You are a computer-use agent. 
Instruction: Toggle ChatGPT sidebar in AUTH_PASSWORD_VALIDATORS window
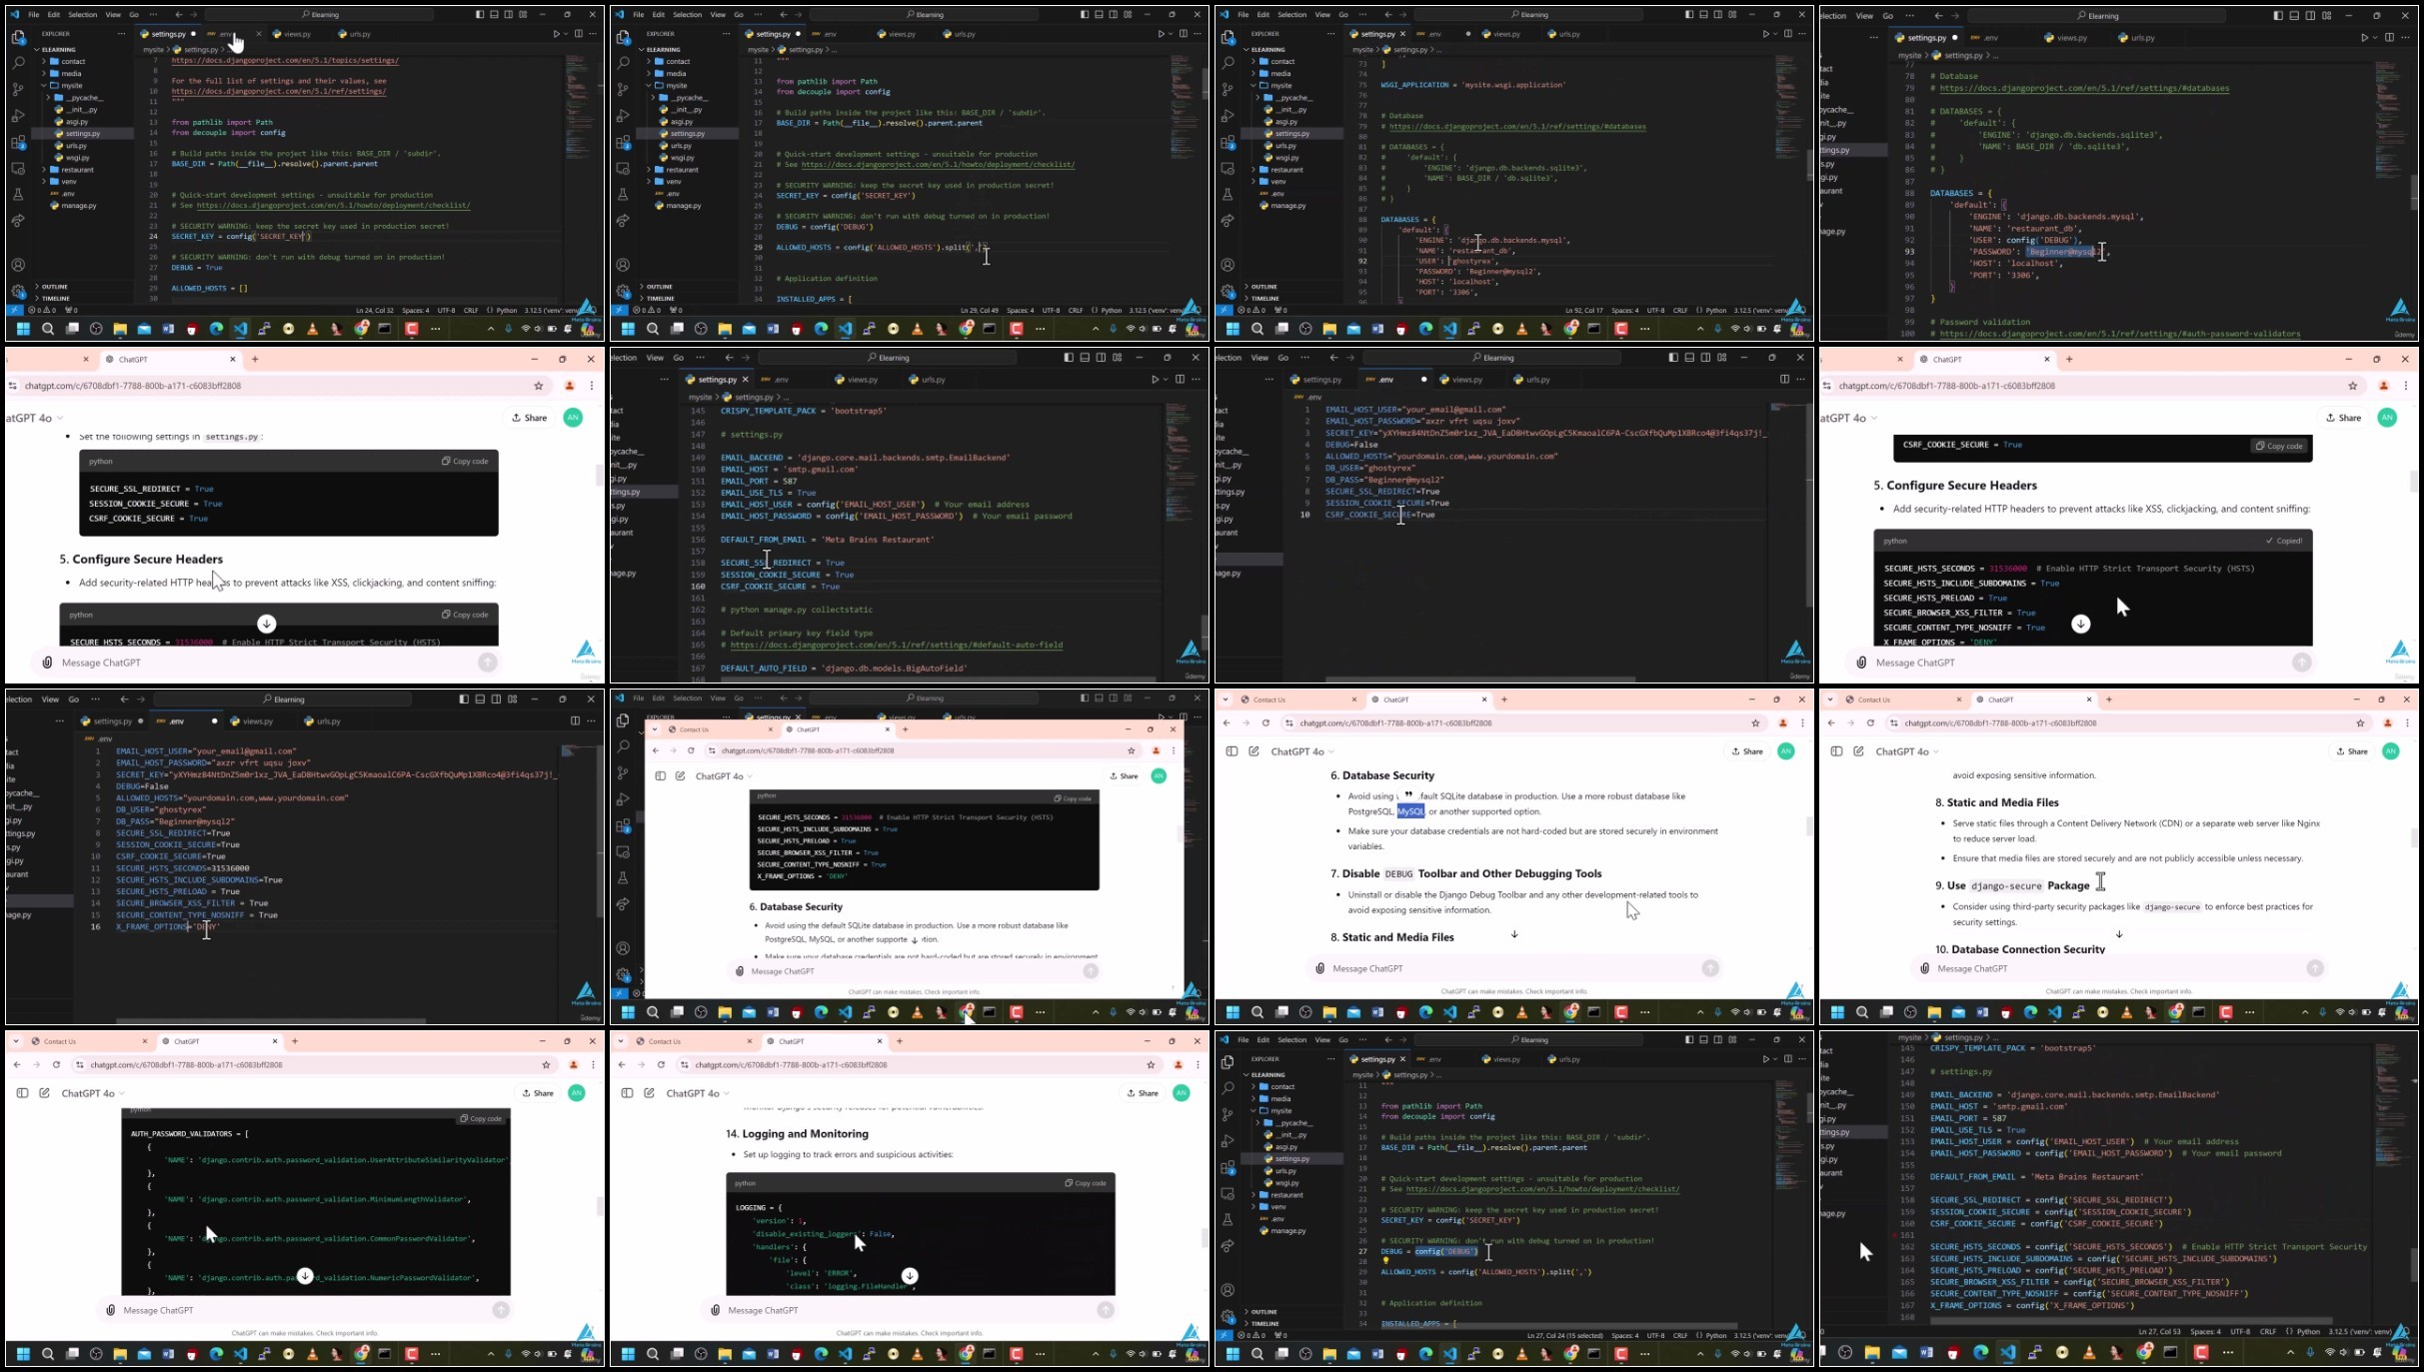click(x=22, y=1093)
